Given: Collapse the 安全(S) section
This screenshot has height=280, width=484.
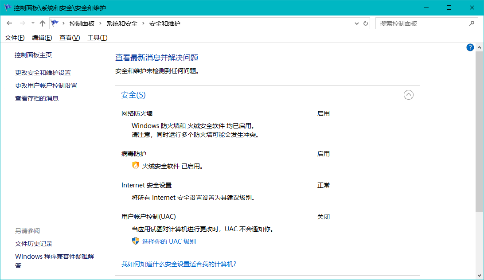Looking at the screenshot, I should 409,94.
